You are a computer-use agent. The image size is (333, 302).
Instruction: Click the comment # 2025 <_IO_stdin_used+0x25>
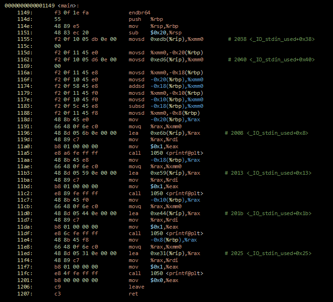[x=268, y=253]
